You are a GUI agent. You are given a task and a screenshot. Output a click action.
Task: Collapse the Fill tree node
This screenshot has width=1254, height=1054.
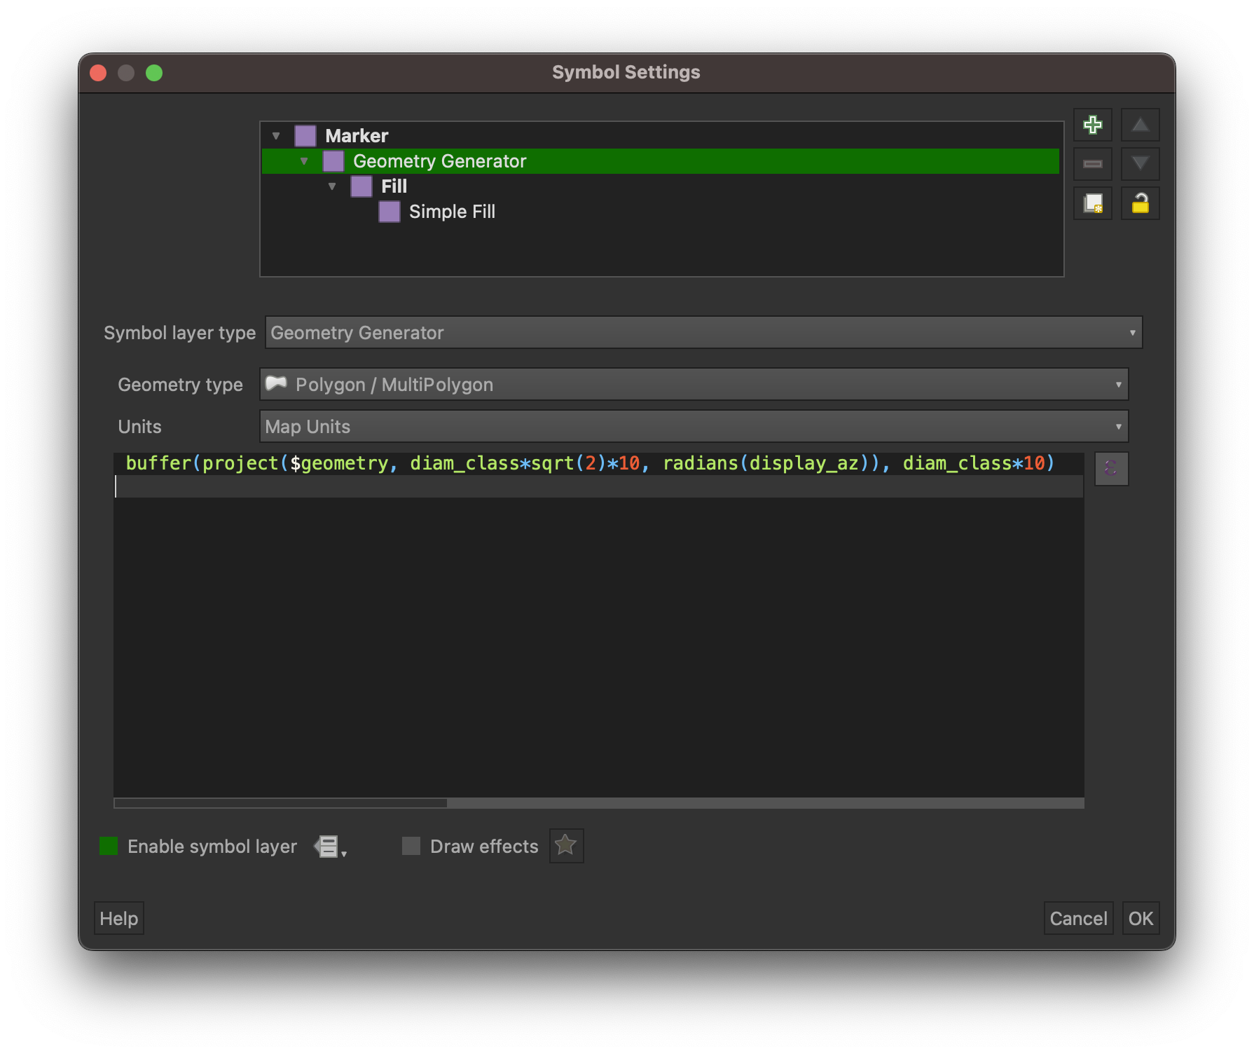click(332, 186)
